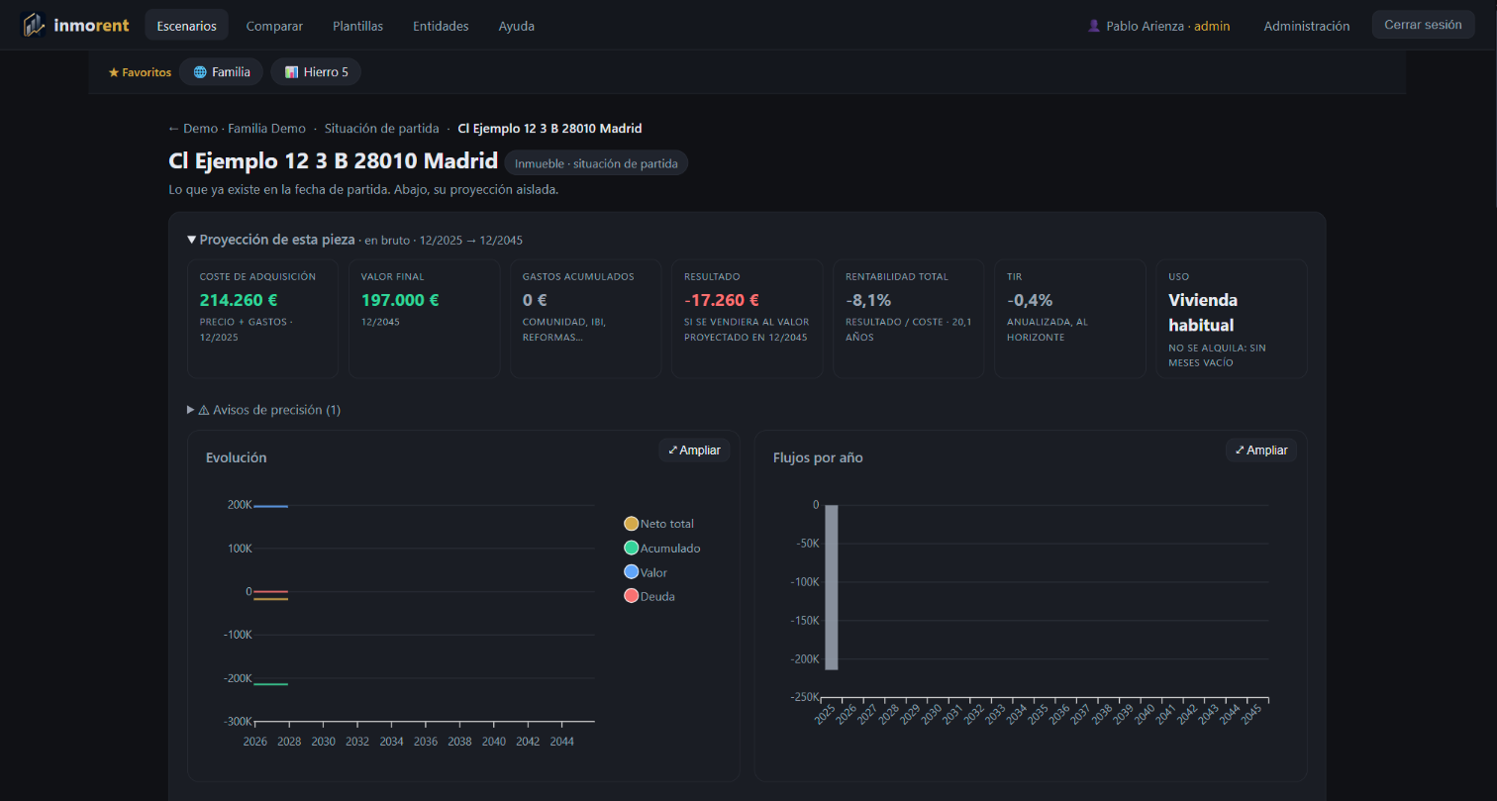Open the Escenarios tab

point(186,26)
